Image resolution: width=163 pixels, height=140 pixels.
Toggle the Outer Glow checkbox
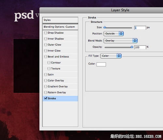click(46, 45)
